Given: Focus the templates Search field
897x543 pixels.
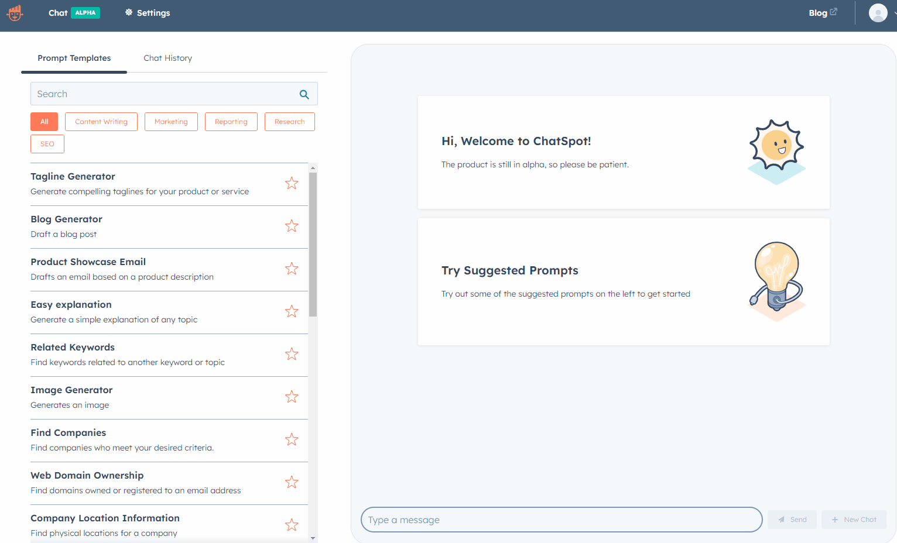Looking at the screenshot, I should tap(174, 94).
